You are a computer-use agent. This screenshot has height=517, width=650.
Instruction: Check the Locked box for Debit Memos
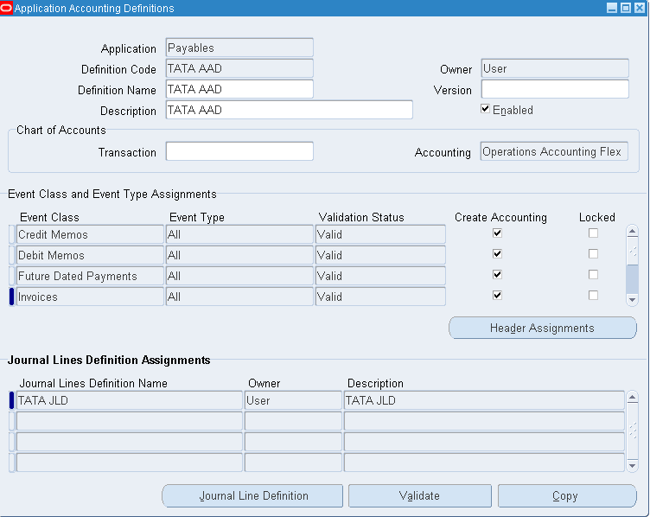(593, 254)
